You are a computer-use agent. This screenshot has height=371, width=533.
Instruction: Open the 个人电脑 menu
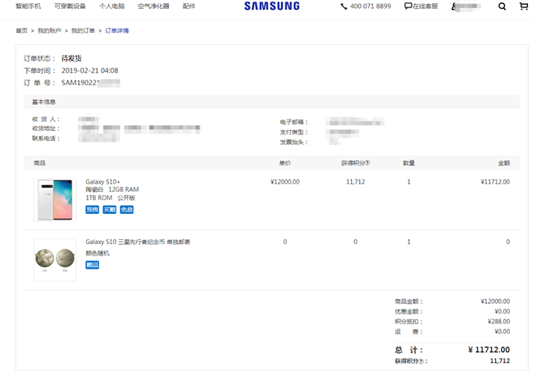pos(112,6)
